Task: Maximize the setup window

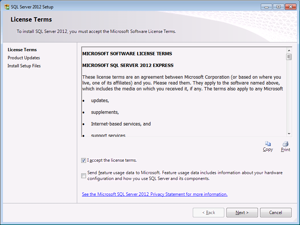Action: [x=278, y=7]
